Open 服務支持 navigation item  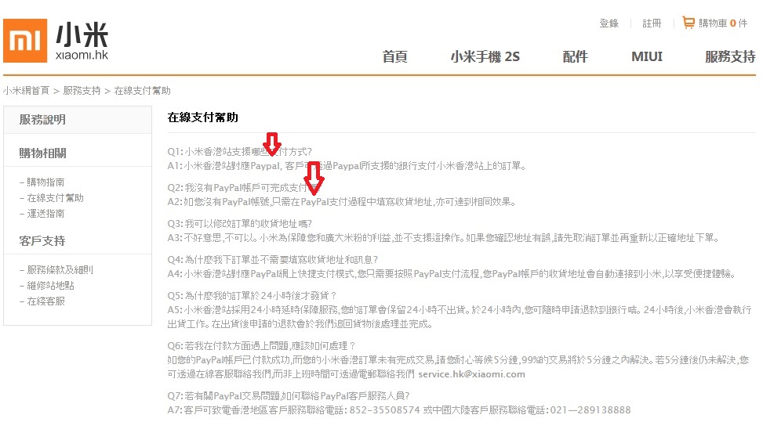pos(730,57)
